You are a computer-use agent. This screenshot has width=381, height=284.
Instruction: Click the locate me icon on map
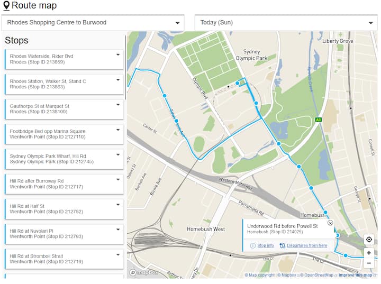[369, 240]
